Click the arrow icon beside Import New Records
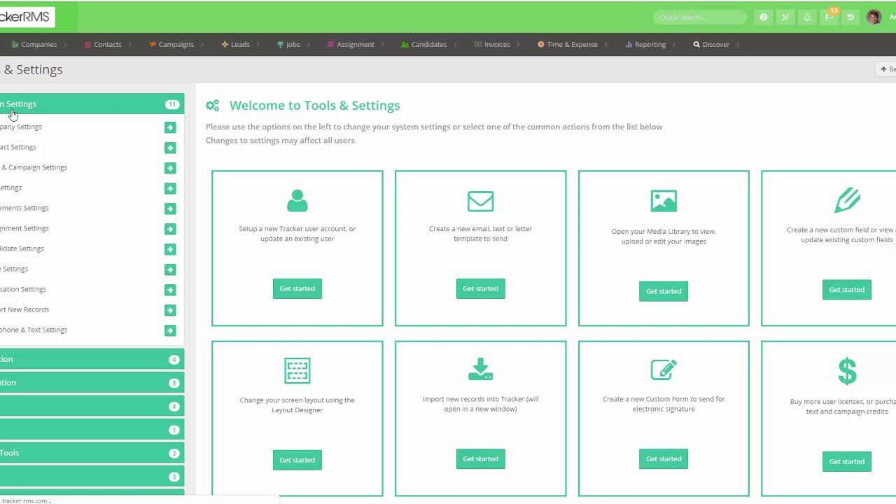The height and width of the screenshot is (504, 896). pyautogui.click(x=170, y=310)
